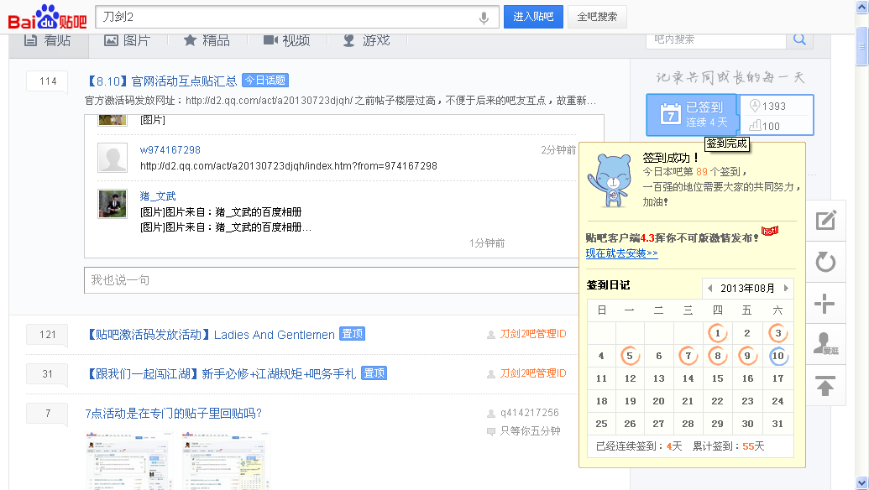Click the 今日话题 tag
This screenshot has height=490, width=869.
coord(265,81)
